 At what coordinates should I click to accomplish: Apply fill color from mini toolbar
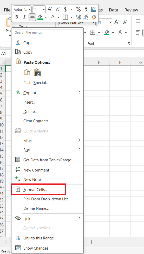pos(40,17)
